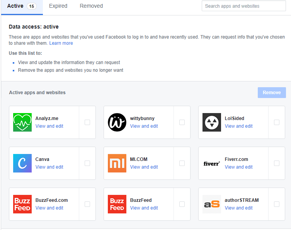
Task: Click the fiverr logo image
Action: click(x=211, y=164)
